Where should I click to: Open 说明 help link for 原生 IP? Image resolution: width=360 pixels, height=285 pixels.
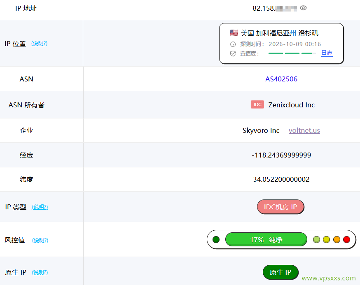(x=40, y=272)
